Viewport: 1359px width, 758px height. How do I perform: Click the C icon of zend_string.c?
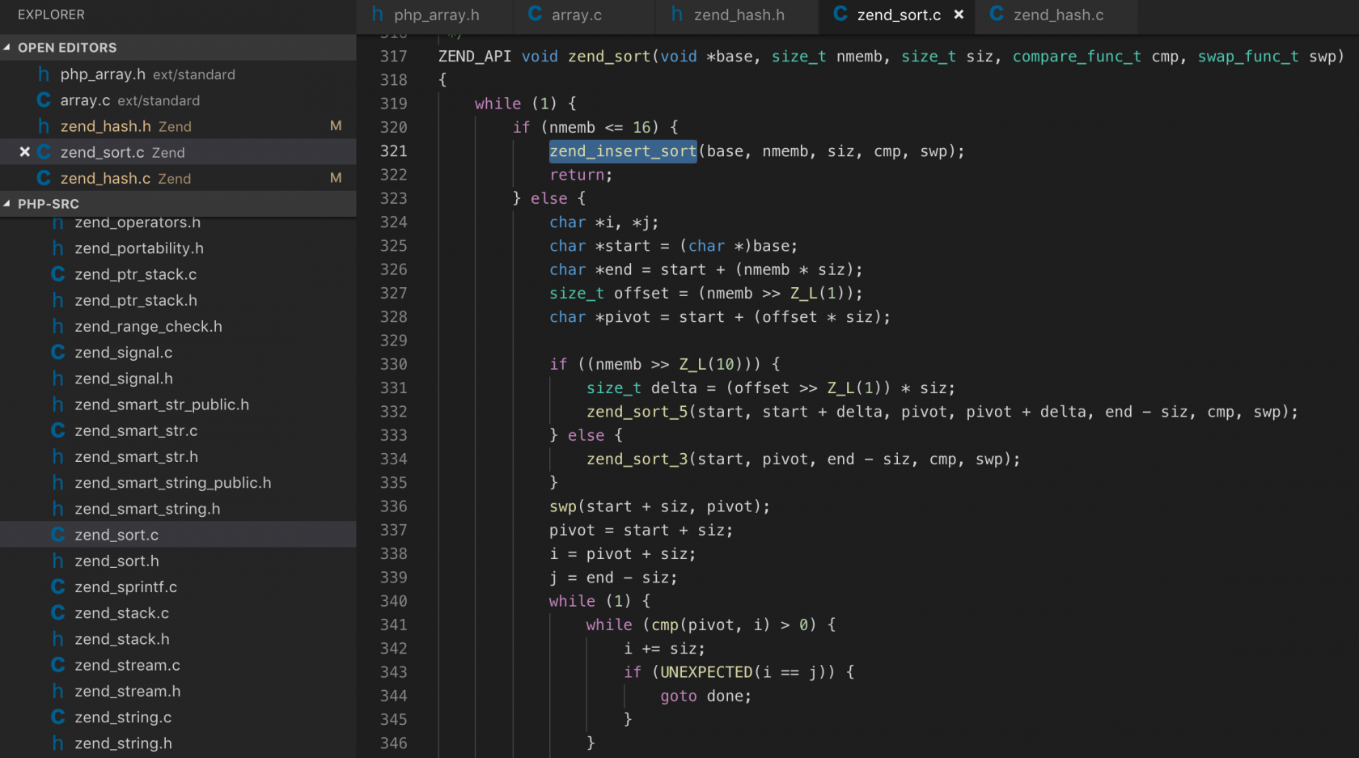pos(57,717)
